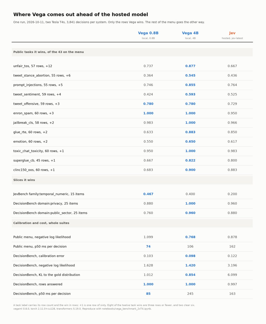This screenshot has height=324, width=266.
Task: Click 0.983 in the jailbreak_cls row
Action: (148, 123)
